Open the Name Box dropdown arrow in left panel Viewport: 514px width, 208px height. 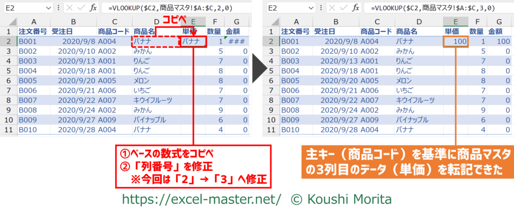(48, 8)
